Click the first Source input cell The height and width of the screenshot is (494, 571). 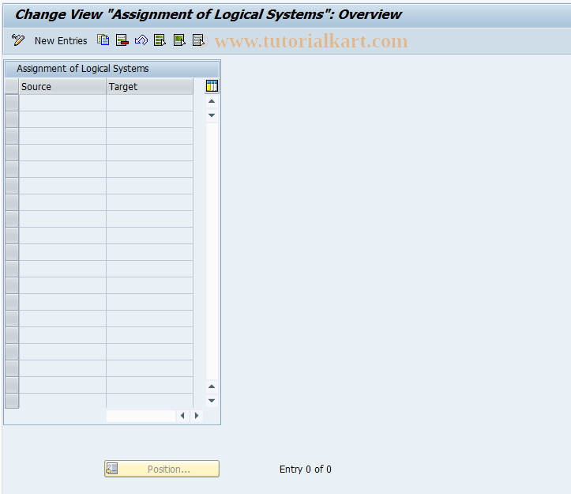62,103
